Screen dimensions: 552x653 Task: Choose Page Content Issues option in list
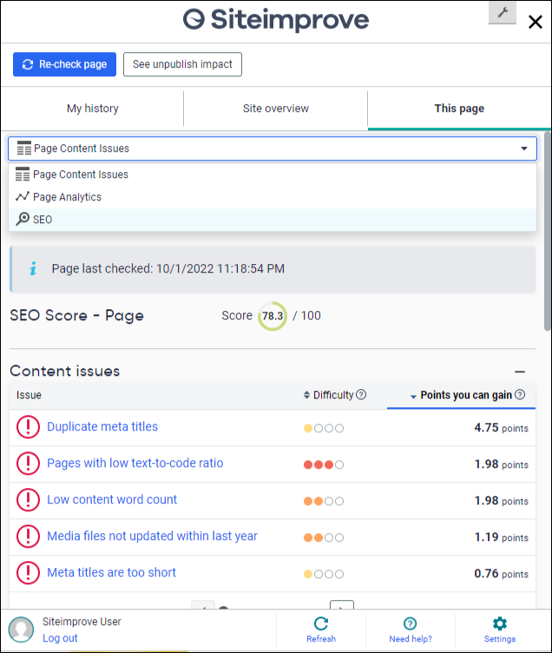click(273, 175)
